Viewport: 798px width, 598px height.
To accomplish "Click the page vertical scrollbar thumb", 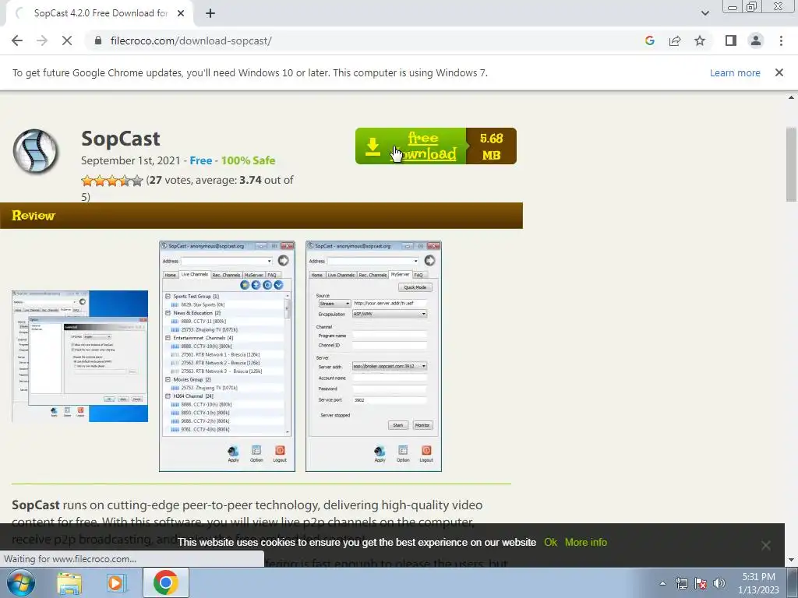I will 791,164.
